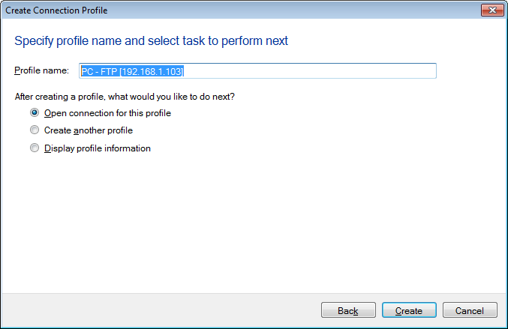Screen dimensions: 508x329
Task: Click the blank white area below the radio options
Action: coord(254,225)
